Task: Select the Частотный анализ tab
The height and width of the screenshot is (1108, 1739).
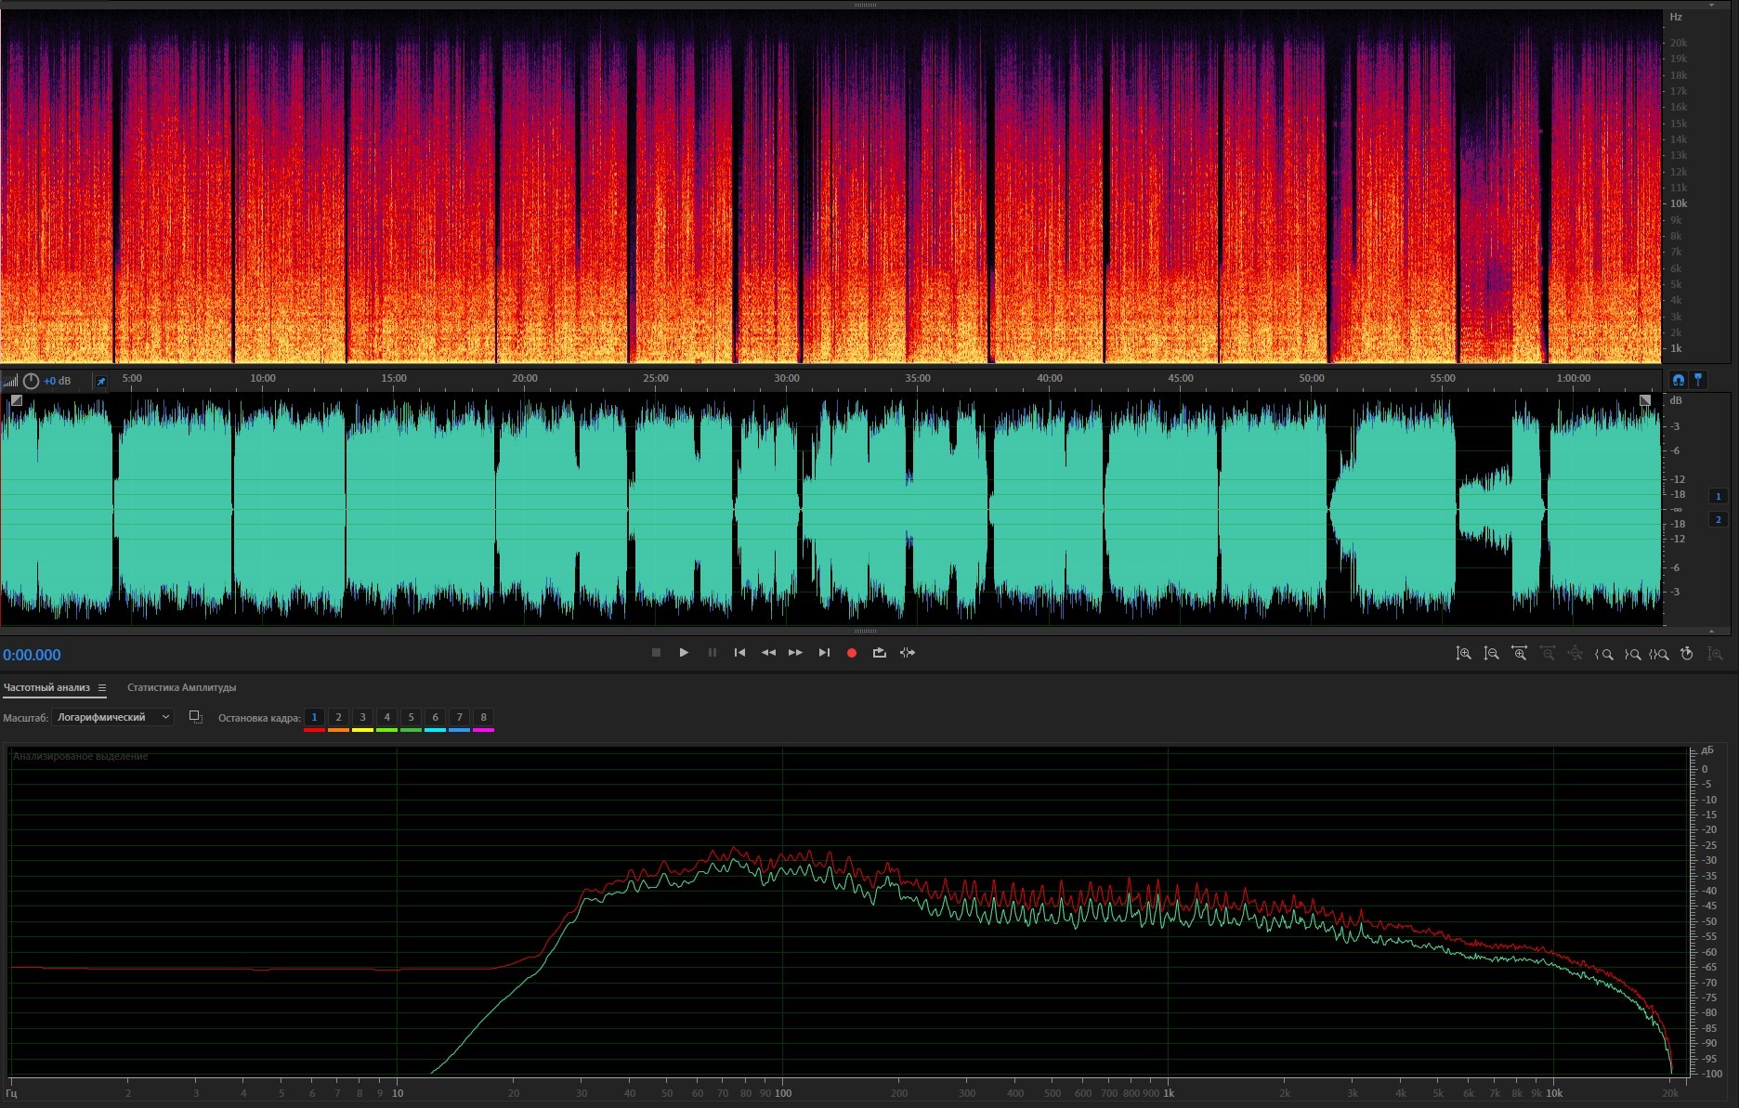Action: pyautogui.click(x=46, y=688)
